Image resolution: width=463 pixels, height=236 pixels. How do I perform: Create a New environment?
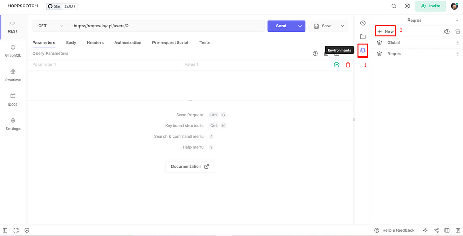(x=385, y=31)
